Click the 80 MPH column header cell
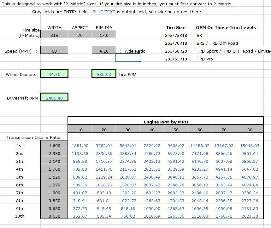This screenshot has width=271, height=228. [250, 129]
